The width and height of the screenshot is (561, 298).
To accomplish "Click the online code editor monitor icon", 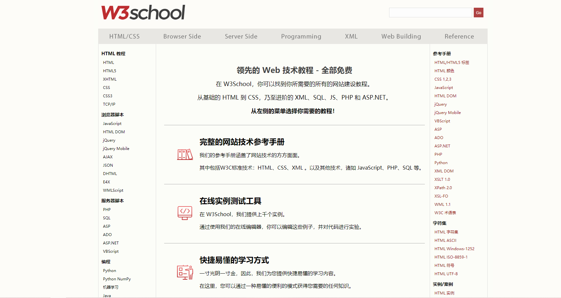I will (x=185, y=213).
